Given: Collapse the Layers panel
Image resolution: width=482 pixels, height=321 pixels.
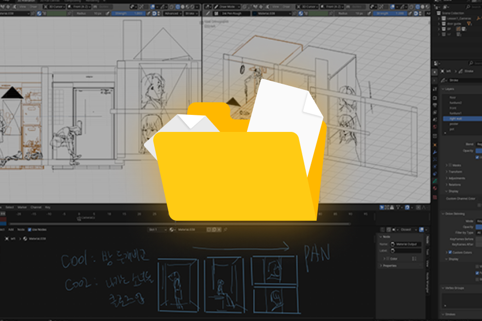Looking at the screenshot, I should (x=443, y=89).
